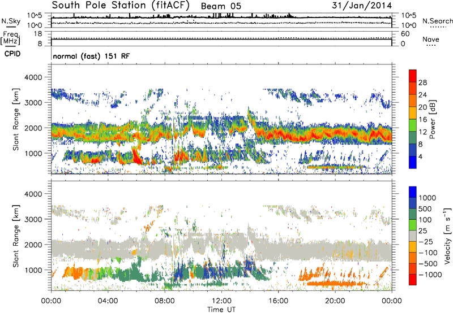Select the light green segment of Power colorbar

(413, 125)
